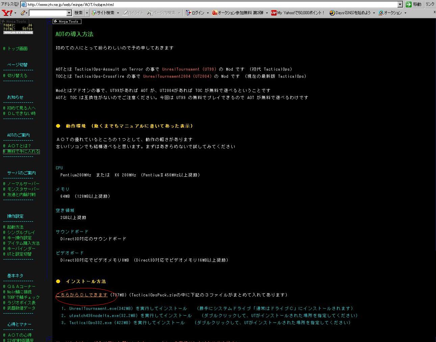Viewport: 436px width, 342px height.
Task: Click the 移動 Go button
Action: click(x=414, y=4)
